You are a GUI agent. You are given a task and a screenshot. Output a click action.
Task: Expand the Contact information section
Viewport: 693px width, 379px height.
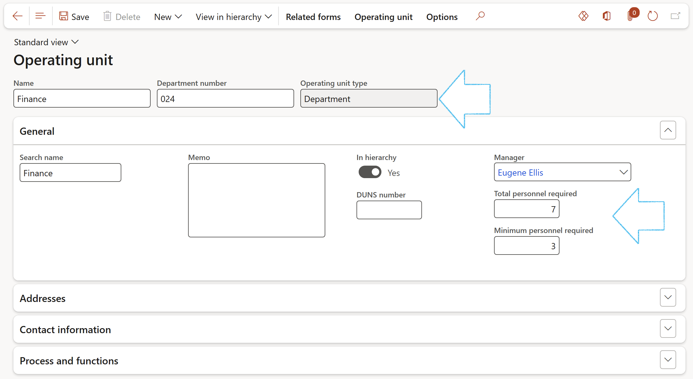pyautogui.click(x=668, y=329)
